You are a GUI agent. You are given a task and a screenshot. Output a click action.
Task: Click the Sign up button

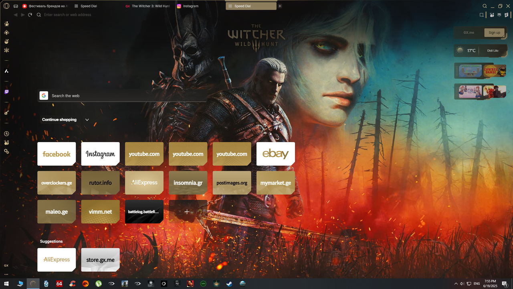point(494,33)
